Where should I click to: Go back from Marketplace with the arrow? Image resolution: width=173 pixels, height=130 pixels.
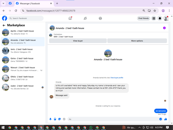tap(4, 25)
